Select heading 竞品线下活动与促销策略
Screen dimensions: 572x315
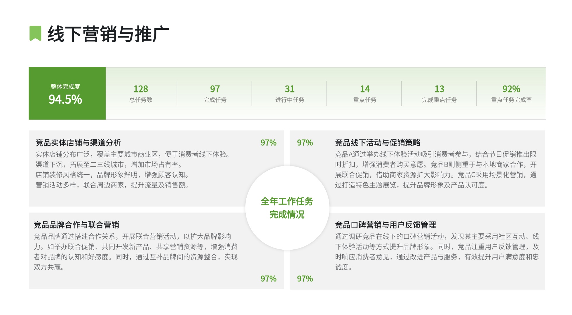tap(378, 143)
